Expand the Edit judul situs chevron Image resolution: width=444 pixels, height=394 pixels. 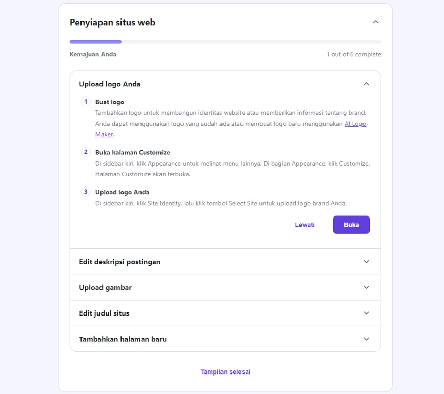pos(366,313)
